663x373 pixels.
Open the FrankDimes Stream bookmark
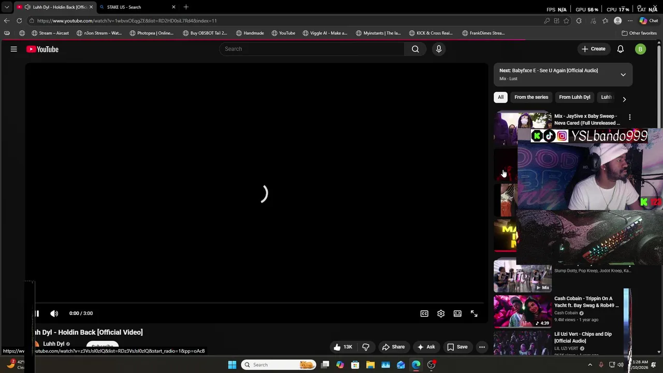click(x=483, y=33)
